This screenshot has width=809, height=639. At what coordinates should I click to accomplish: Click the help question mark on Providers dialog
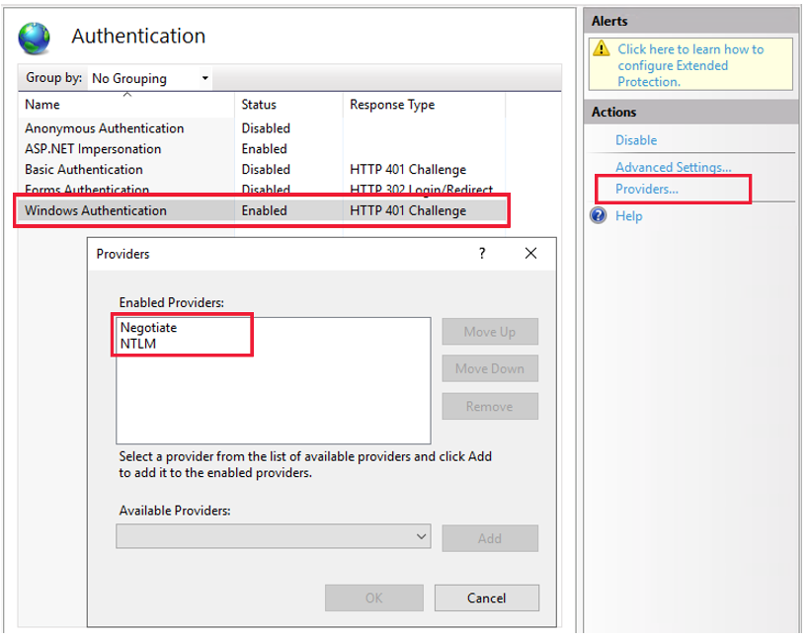[x=481, y=254]
